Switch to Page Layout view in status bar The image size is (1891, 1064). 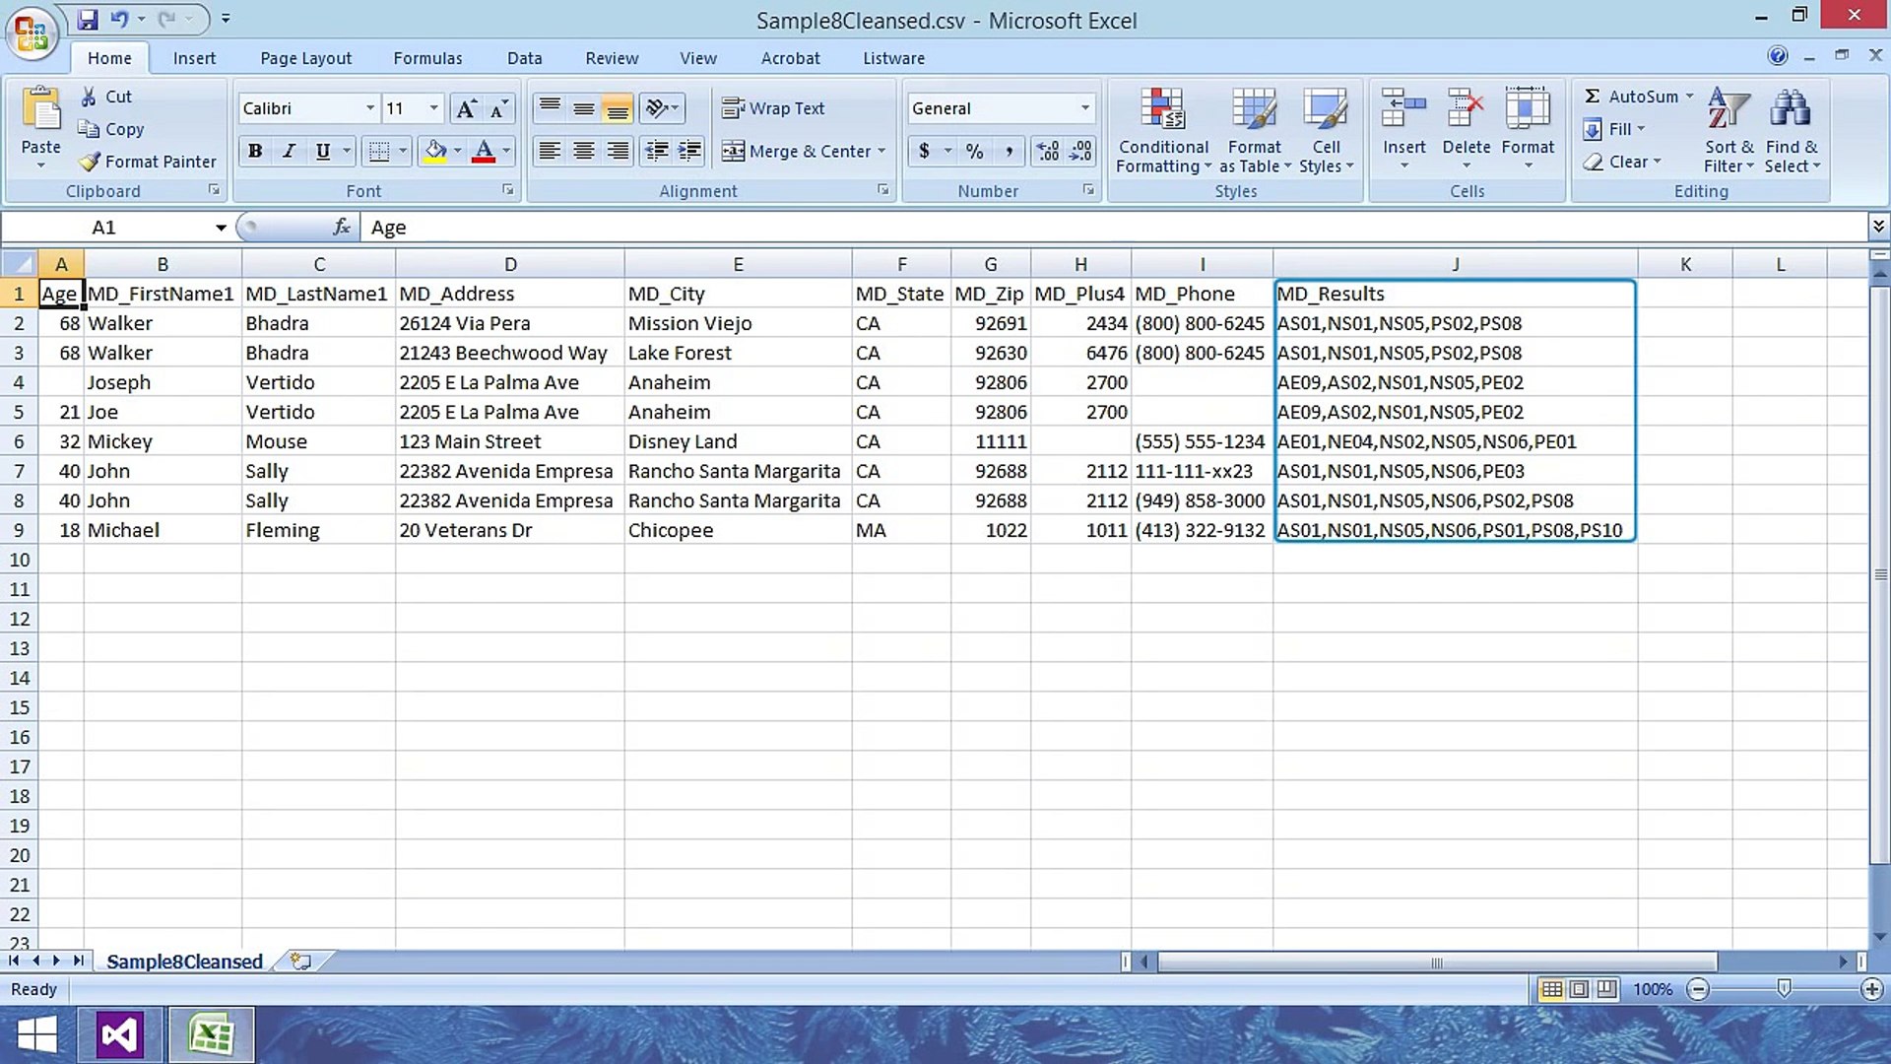[x=1579, y=989]
